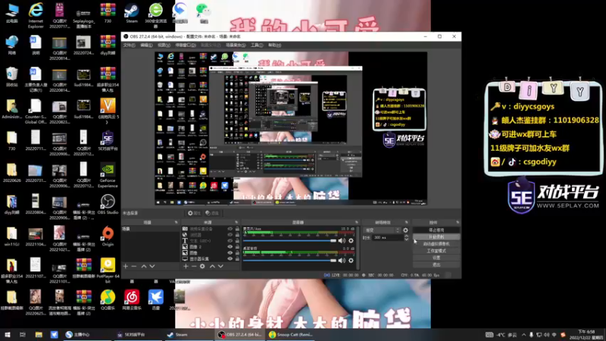Viewport: 606px width, 341px height.
Task: Open File Explorer from the taskbar
Action: tap(39, 335)
